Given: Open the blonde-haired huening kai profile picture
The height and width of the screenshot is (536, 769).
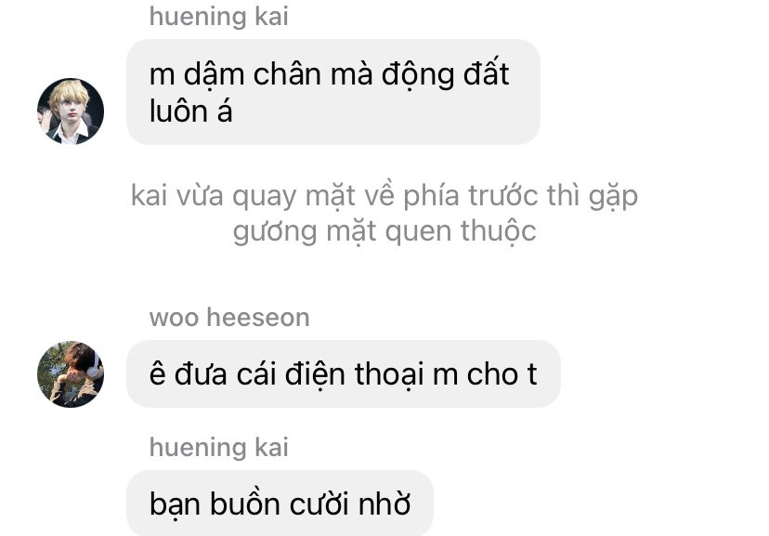Looking at the screenshot, I should 71,111.
